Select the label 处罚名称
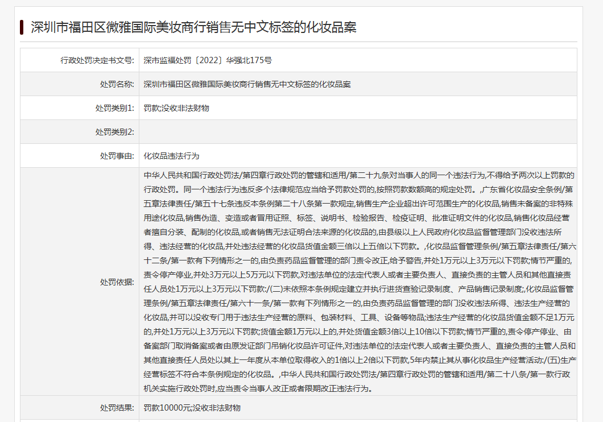Viewport: 603px width, 422px height. pos(117,84)
